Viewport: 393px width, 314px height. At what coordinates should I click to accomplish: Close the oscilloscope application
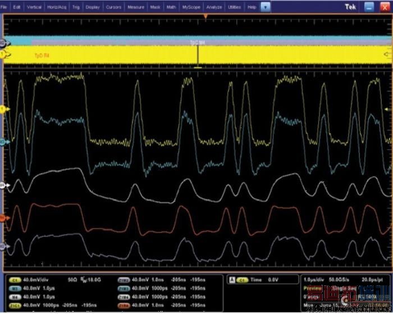(385, 7)
